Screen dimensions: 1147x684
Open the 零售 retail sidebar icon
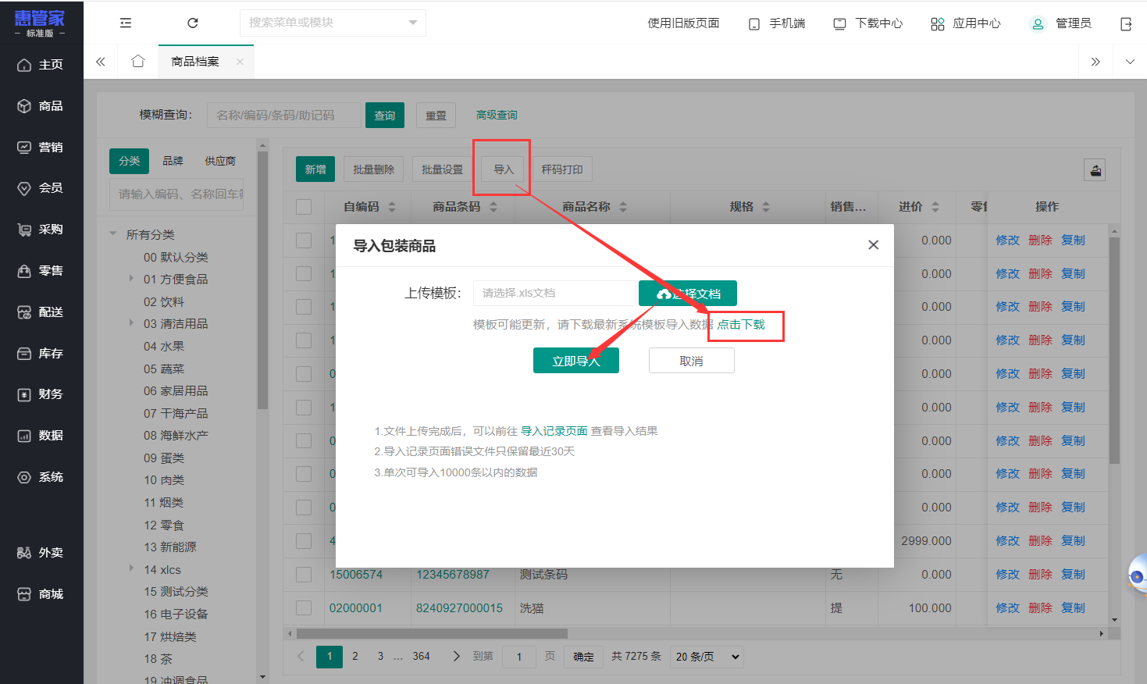24,271
